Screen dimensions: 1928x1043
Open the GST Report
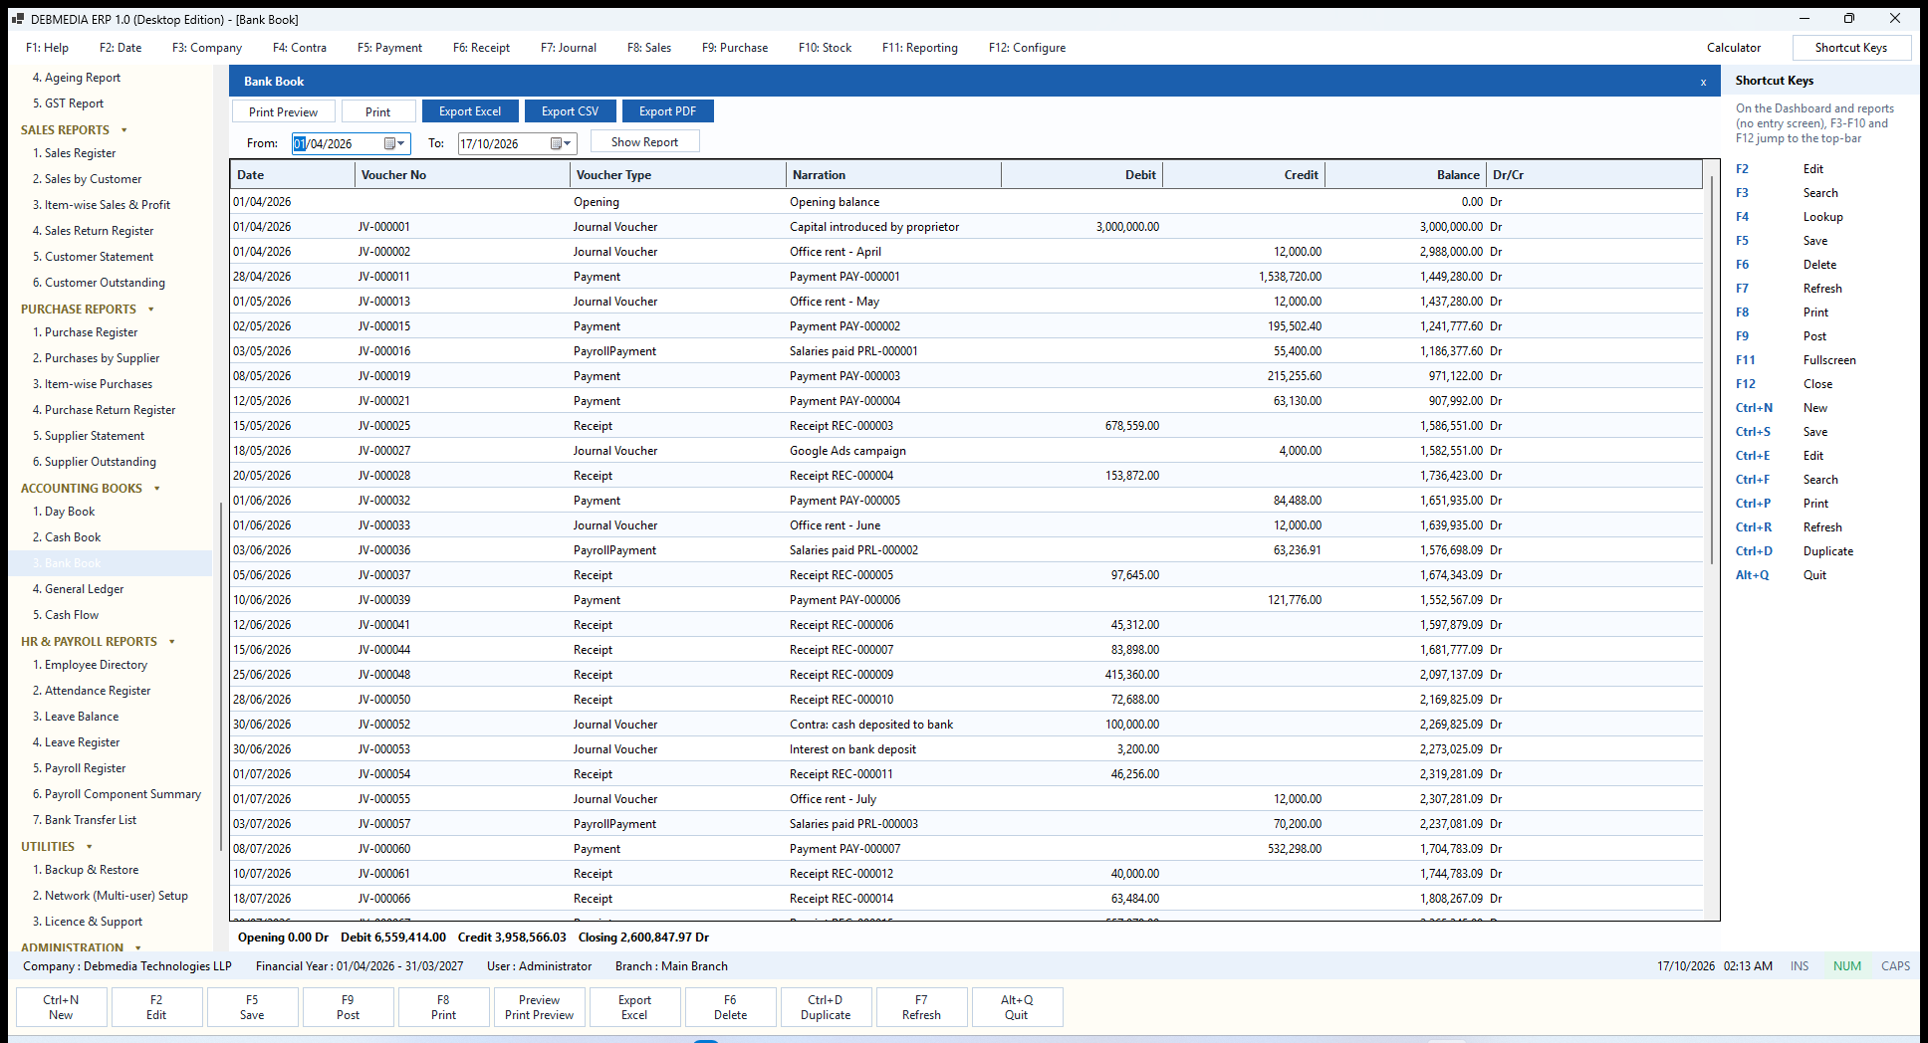coord(74,104)
